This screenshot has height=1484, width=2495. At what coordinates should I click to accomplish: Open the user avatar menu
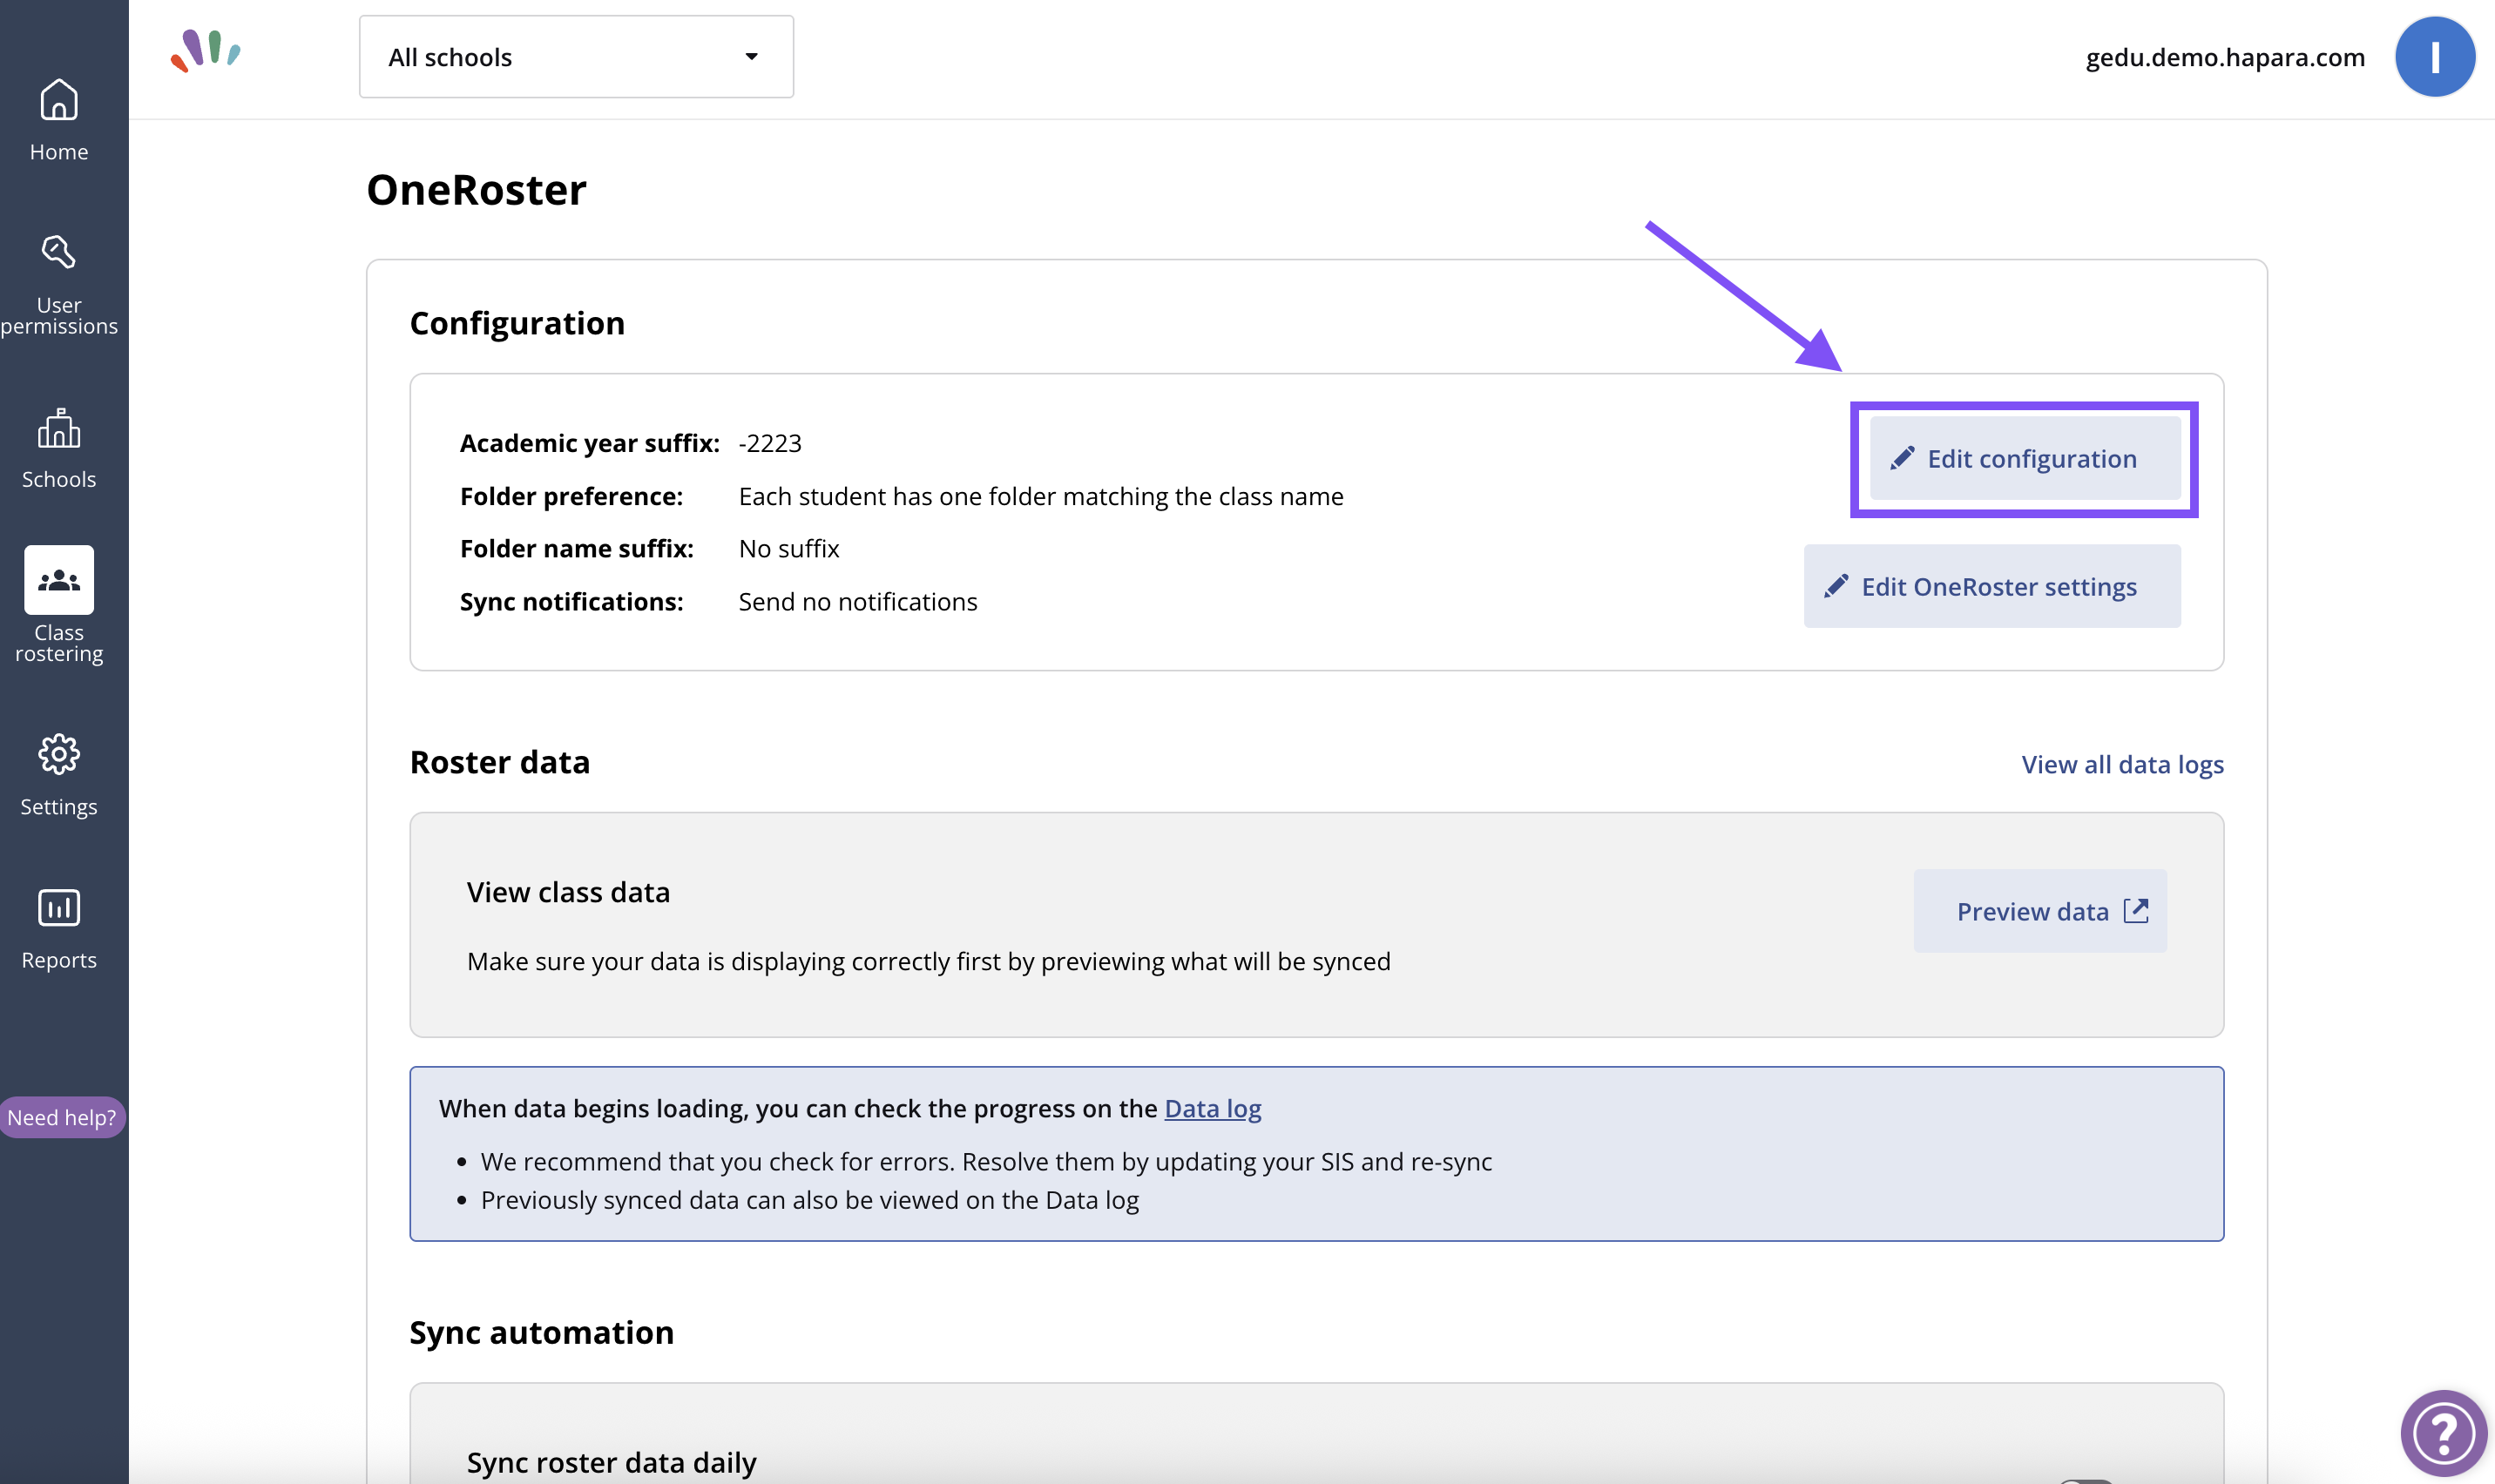pyautogui.click(x=2434, y=57)
